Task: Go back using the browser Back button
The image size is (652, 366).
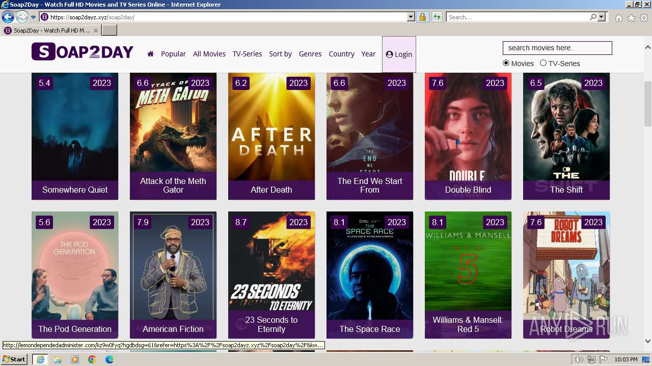Action: 8,17
